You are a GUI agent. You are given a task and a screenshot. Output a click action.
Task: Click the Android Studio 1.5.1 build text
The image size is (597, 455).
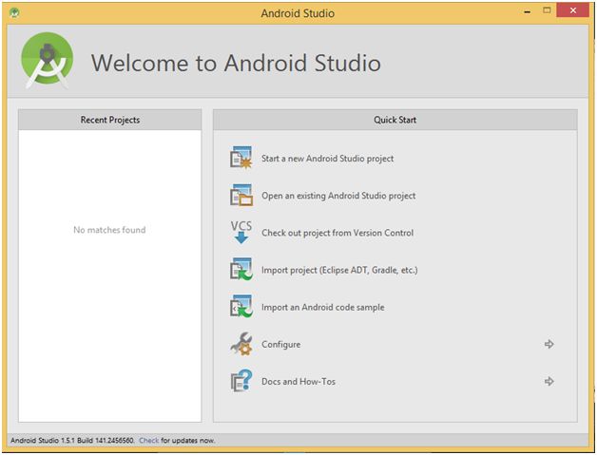[72, 440]
